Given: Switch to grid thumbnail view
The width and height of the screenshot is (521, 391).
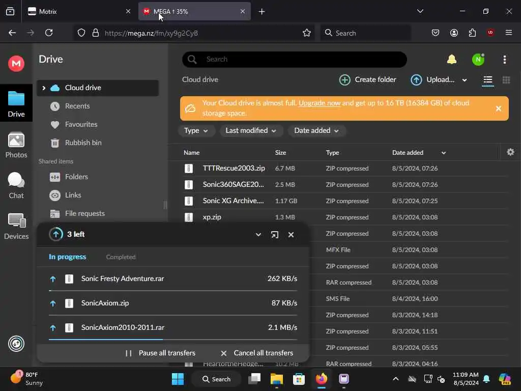Looking at the screenshot, I should [506, 80].
